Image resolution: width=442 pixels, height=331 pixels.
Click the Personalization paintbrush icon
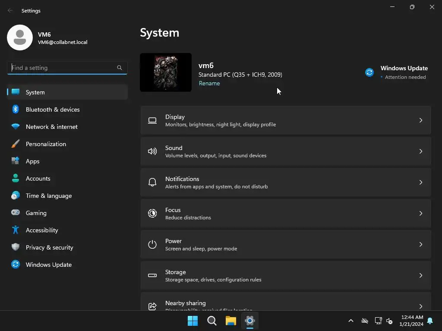click(16, 144)
